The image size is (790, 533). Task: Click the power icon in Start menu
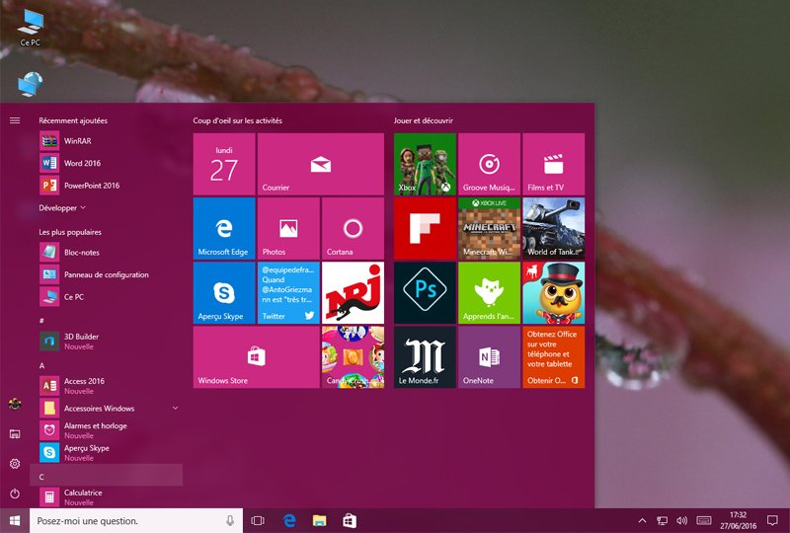[15, 493]
